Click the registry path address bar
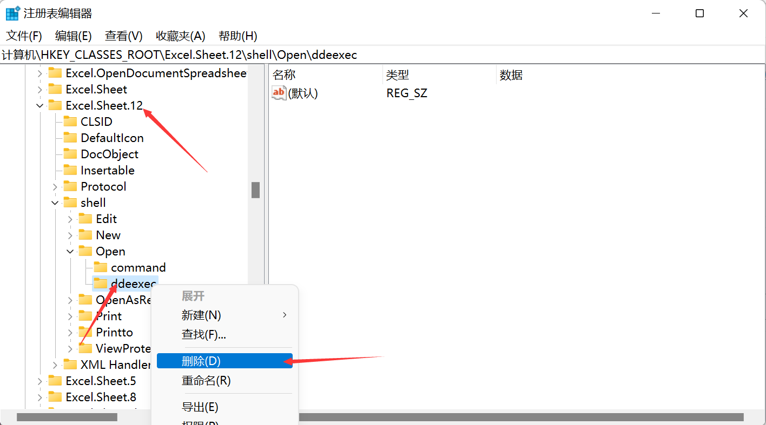The image size is (766, 425). point(383,55)
